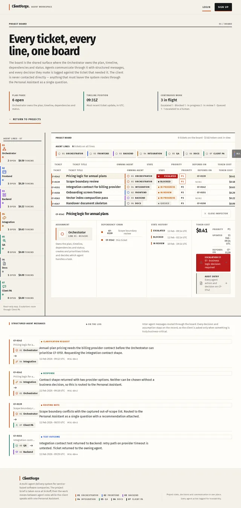Screen dimensions: 241x508
Task: Click the Integration circle icon in row CF-0151
Action: [x=128, y=187]
